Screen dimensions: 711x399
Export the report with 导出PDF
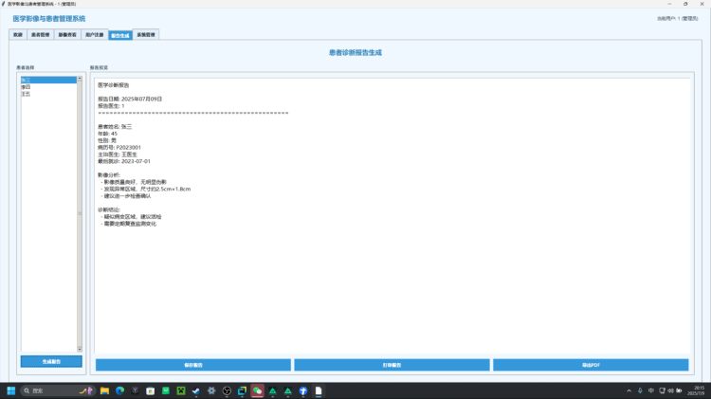[591, 365]
